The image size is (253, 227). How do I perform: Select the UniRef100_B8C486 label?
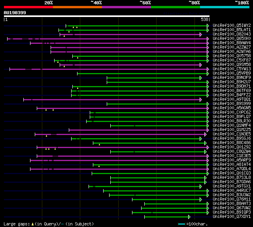232,143
